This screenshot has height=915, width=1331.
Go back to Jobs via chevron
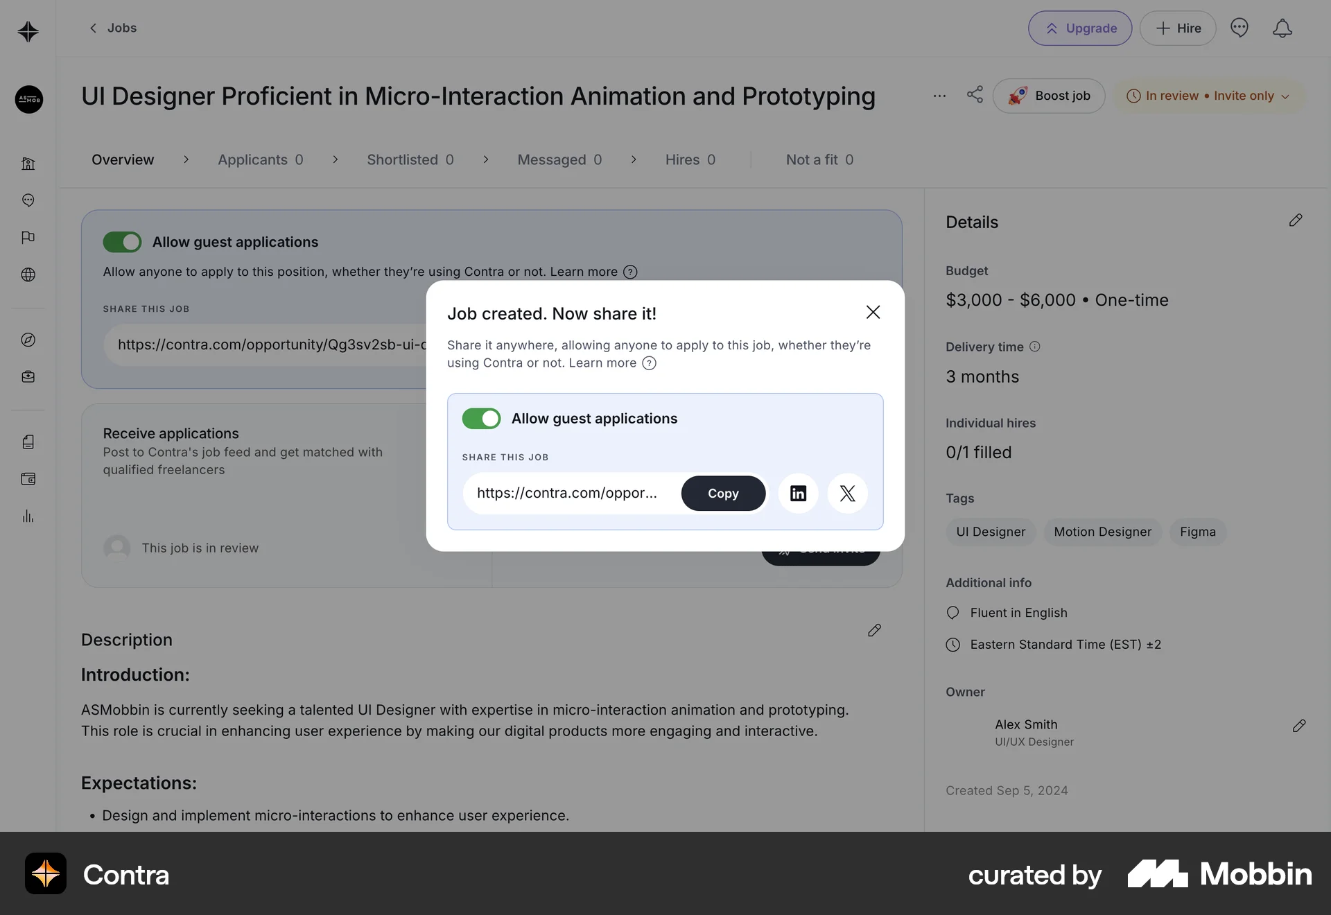click(x=94, y=28)
